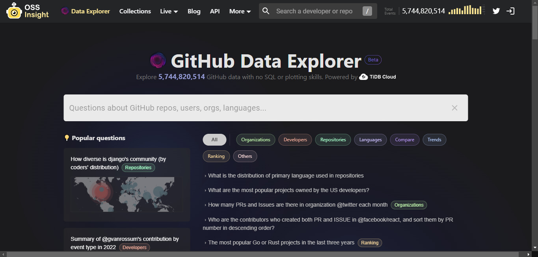Viewport: 538px width, 257px height.
Task: Click Organizations tag beside the @twitter question
Action: (409, 205)
